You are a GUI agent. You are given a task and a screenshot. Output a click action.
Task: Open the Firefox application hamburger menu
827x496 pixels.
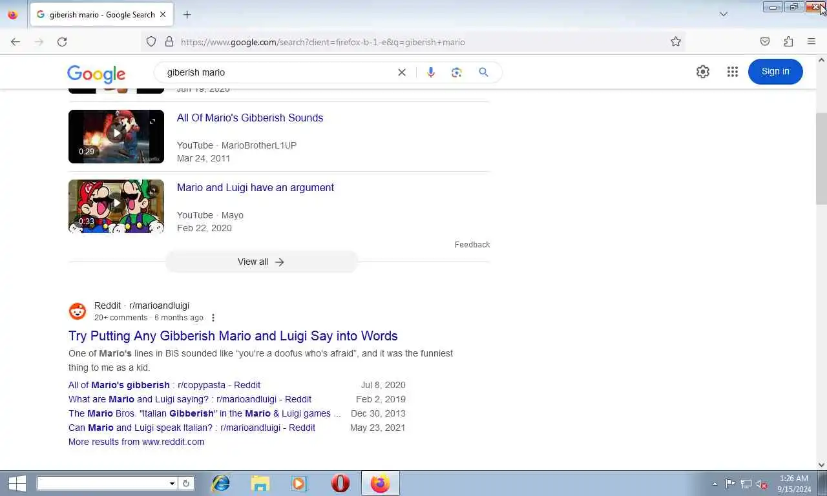pyautogui.click(x=811, y=42)
